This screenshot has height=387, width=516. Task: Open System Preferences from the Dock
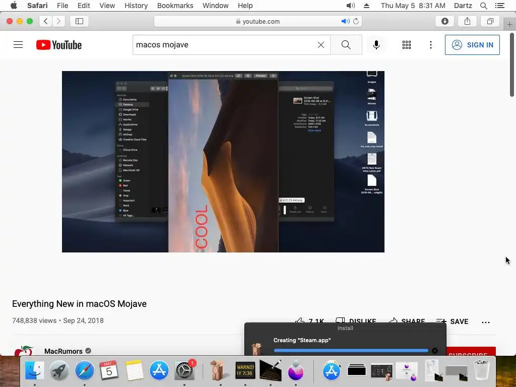pyautogui.click(x=184, y=371)
